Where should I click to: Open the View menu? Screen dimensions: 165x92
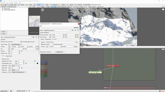click(7, 3)
